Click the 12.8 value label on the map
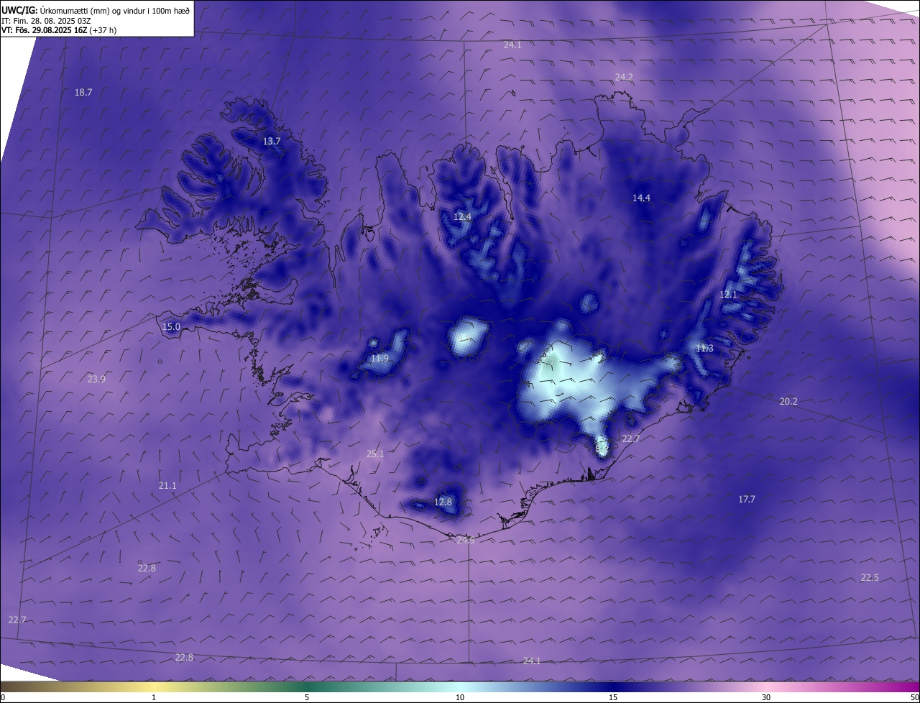920x703 pixels. (443, 502)
